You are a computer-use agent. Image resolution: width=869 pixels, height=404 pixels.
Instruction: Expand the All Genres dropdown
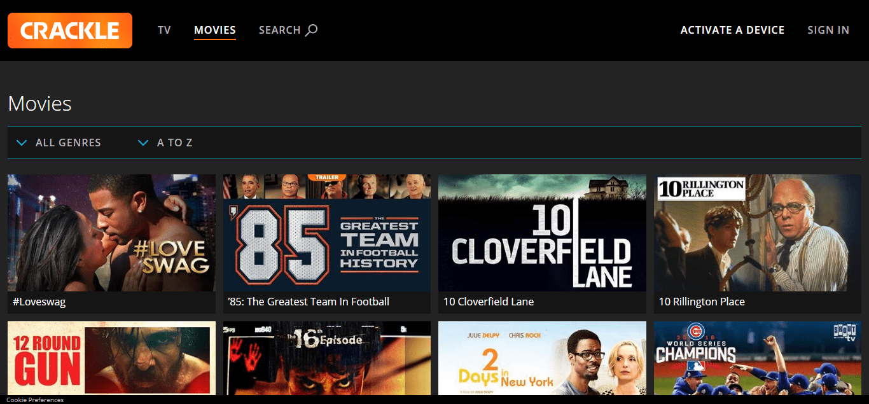click(x=59, y=143)
